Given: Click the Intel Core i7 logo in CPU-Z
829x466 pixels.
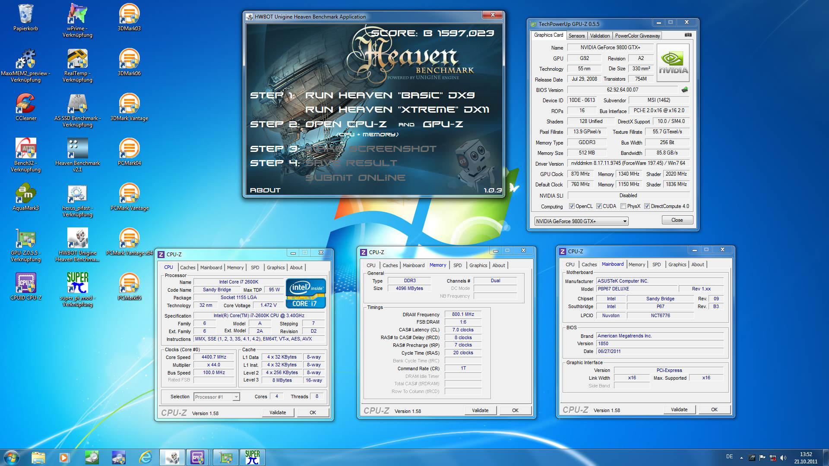Looking at the screenshot, I should click(x=306, y=293).
